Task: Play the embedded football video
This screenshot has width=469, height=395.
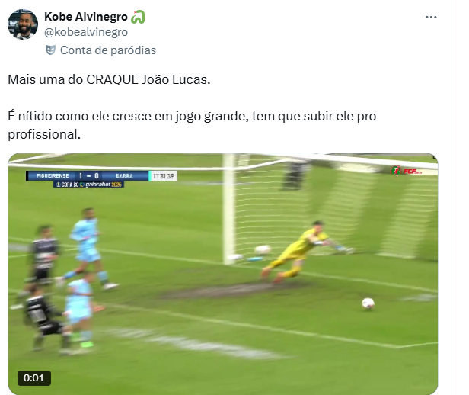Action: [x=223, y=274]
